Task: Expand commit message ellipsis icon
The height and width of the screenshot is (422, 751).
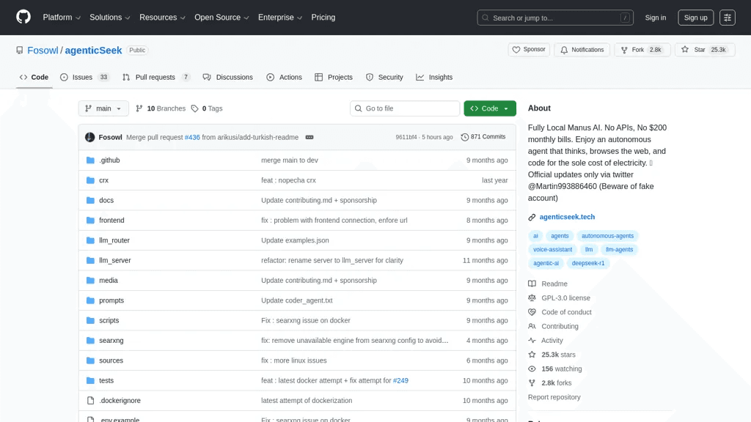Action: (309, 137)
